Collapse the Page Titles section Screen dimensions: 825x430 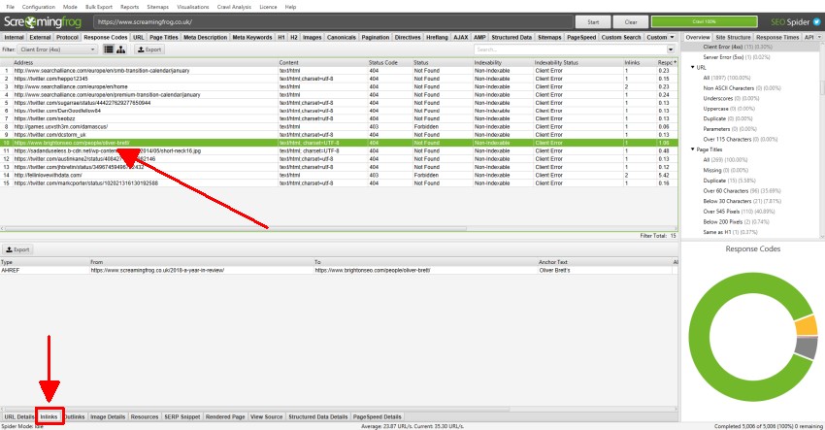(x=692, y=149)
